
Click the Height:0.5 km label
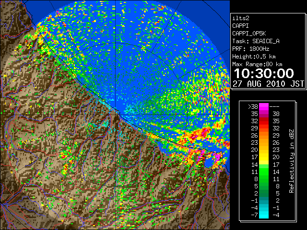tap(254, 57)
